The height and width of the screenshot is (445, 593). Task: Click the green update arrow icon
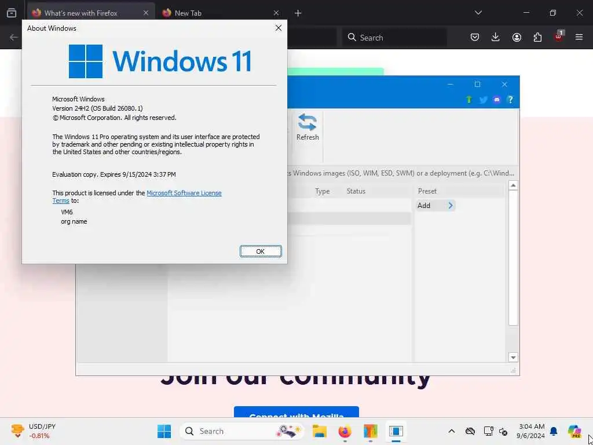(x=469, y=100)
